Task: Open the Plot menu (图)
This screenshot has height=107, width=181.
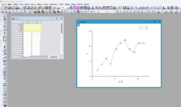Action: (22, 4)
